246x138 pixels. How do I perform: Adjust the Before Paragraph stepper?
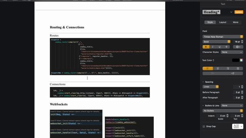242,92
